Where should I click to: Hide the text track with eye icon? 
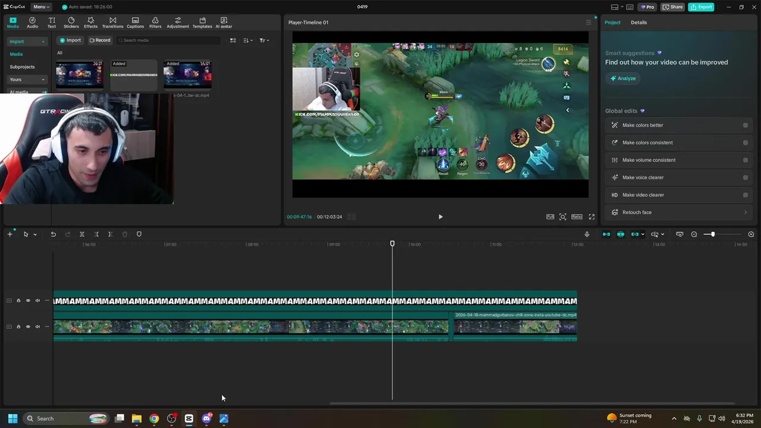pos(28,301)
